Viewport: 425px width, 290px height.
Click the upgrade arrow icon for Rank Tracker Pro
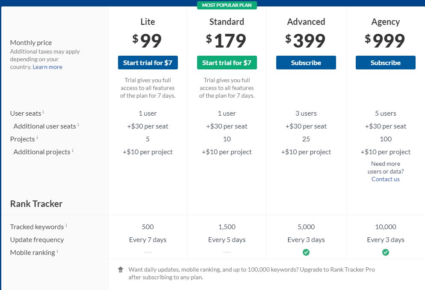[121, 269]
